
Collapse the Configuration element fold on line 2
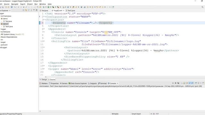(x=44, y=17)
